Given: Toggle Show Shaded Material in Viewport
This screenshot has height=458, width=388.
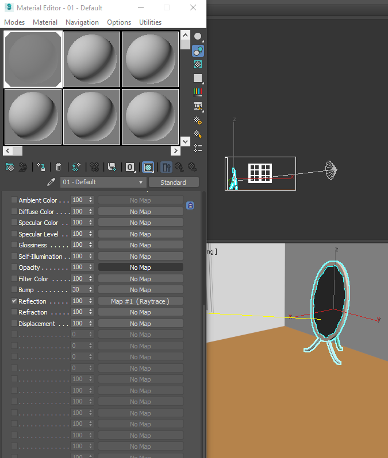Looking at the screenshot, I should (148, 168).
